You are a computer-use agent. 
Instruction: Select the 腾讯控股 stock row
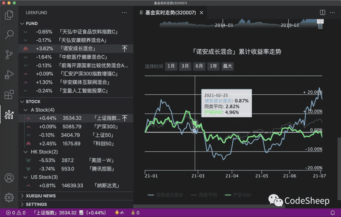(x=76, y=169)
